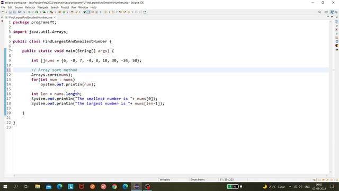Image resolution: width=339 pixels, height=191 pixels.
Task: Open the New file dropdown arrow
Action: [x=6, y=12]
